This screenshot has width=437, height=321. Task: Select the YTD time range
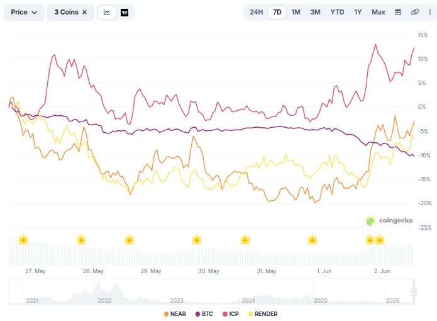click(x=337, y=12)
